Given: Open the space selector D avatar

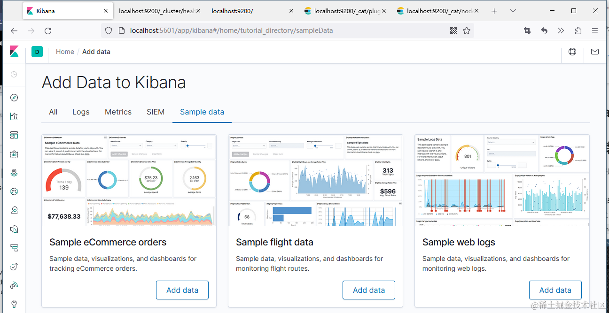Looking at the screenshot, I should [37, 52].
